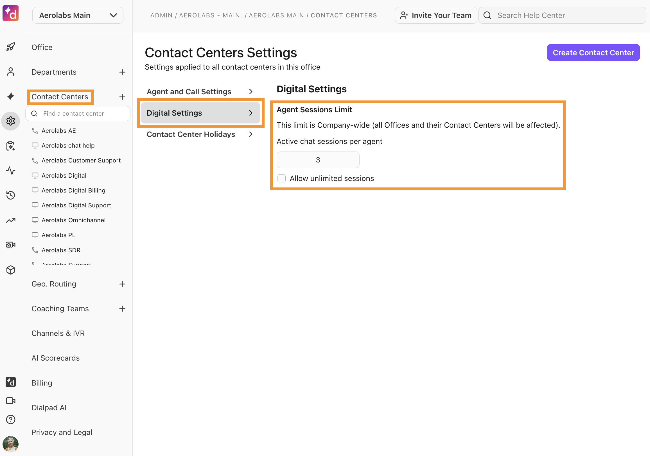Image resolution: width=650 pixels, height=456 pixels.
Task: Select Contact Centers in the admin menu
Action: coord(60,97)
